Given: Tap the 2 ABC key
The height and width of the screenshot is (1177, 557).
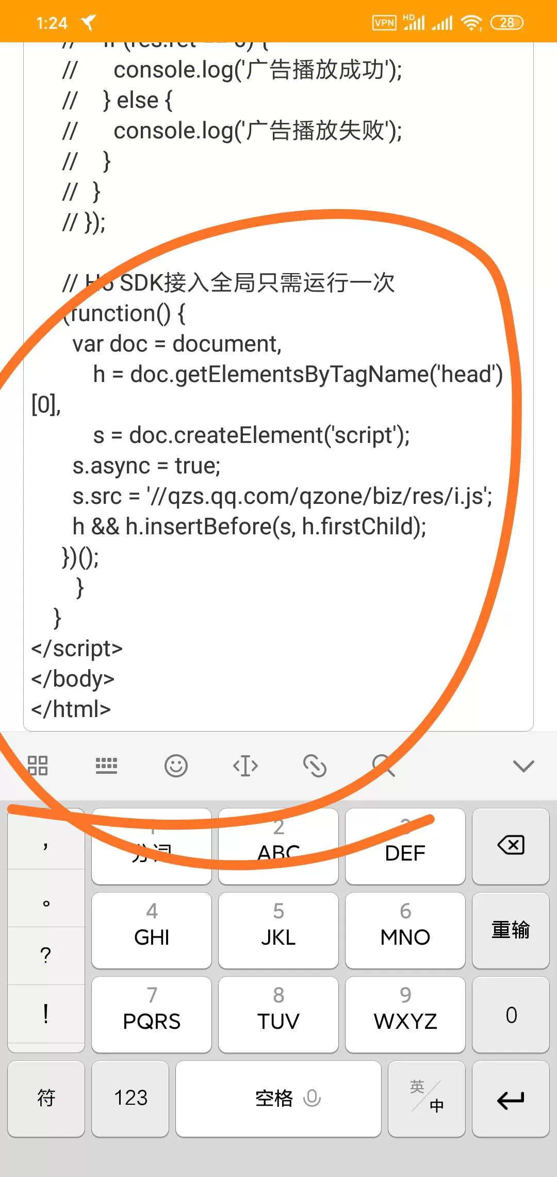Looking at the screenshot, I should click(x=278, y=846).
